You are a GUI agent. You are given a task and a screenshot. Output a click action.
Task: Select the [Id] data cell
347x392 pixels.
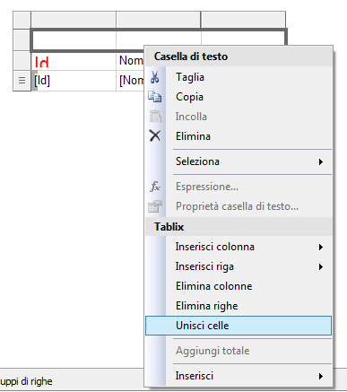(x=74, y=81)
